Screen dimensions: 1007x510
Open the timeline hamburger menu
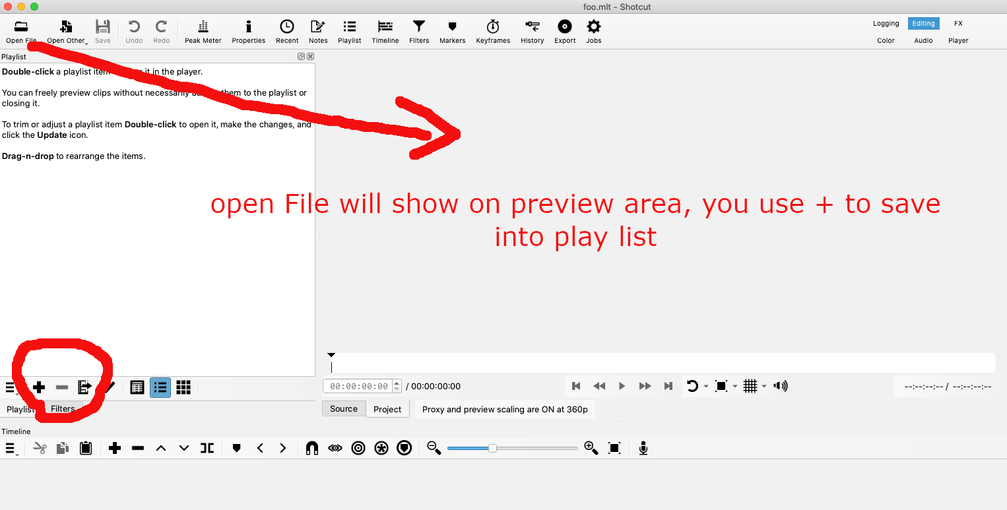11,449
